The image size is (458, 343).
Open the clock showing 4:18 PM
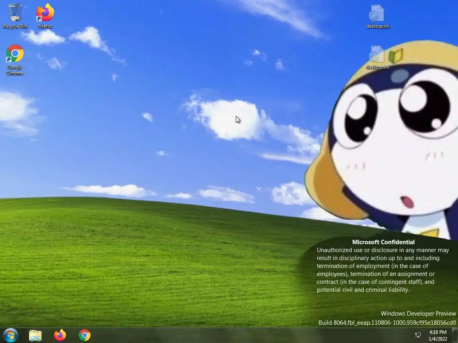click(438, 335)
